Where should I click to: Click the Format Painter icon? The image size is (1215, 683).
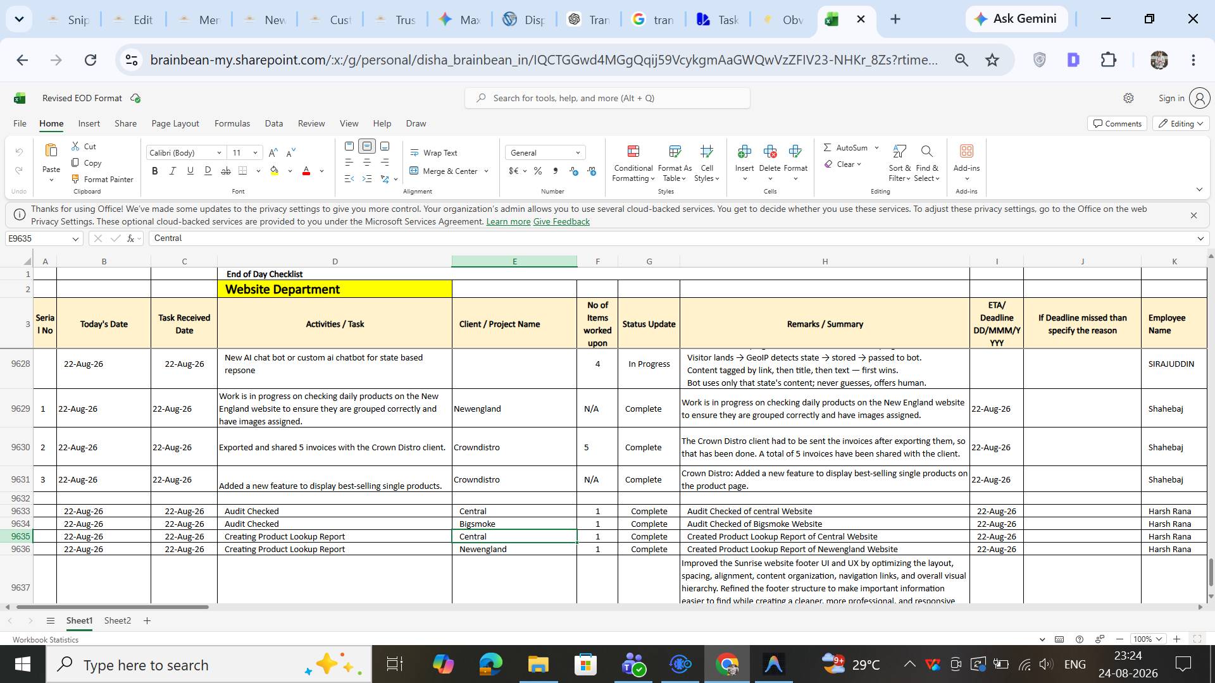[x=75, y=179]
